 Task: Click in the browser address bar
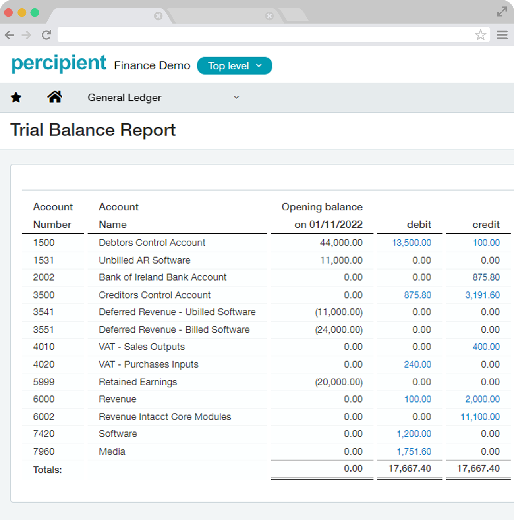[262, 35]
